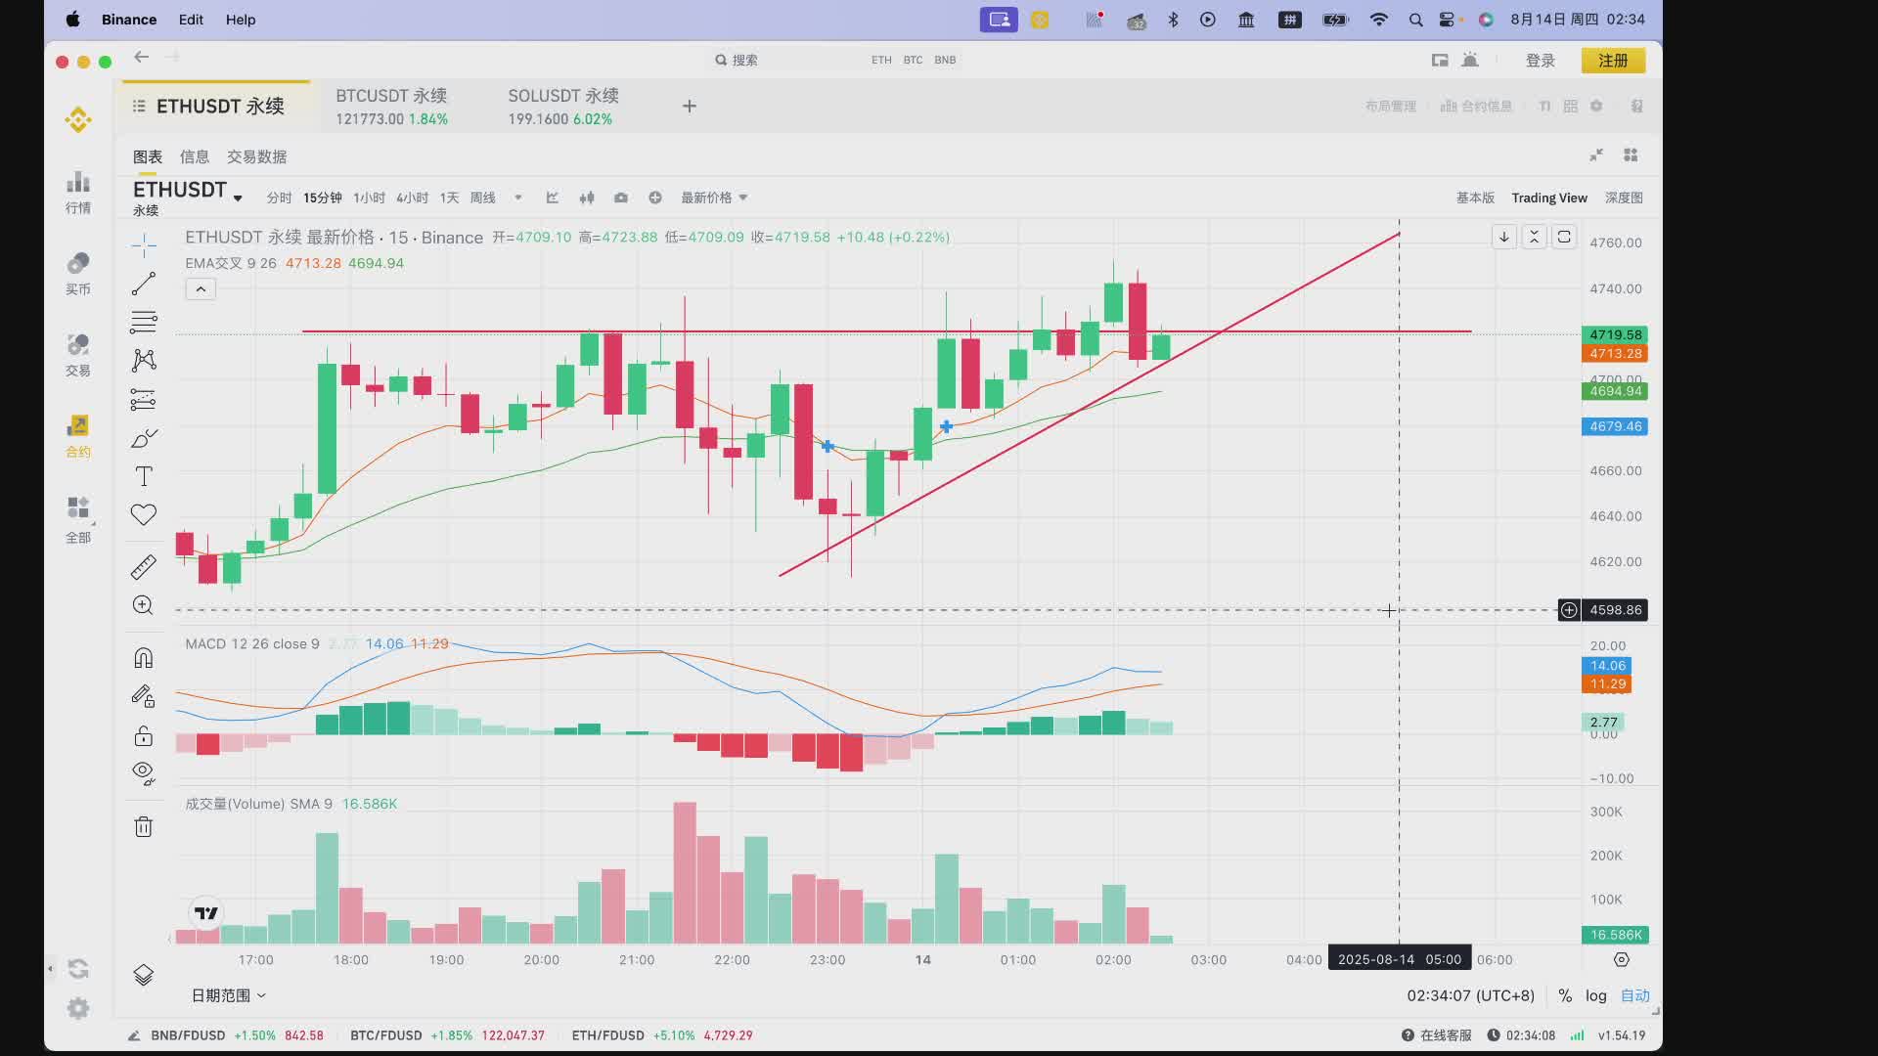
Task: Toggle 自动 auto scale
Action: [1635, 995]
